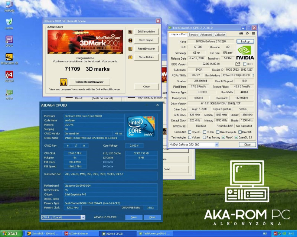Image resolution: width=297 pixels, height=237 pixels.
Task: Toggle the PhysX checkbox
Action: [223, 137]
